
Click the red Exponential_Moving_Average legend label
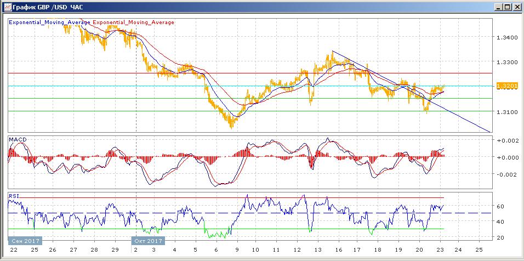point(134,22)
